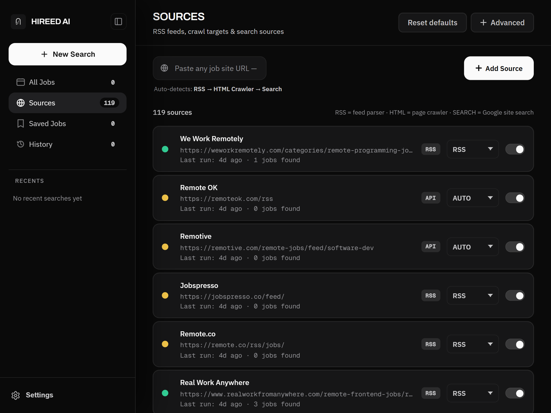Click the '119 sources' count text
The width and height of the screenshot is (551, 413).
point(172,112)
